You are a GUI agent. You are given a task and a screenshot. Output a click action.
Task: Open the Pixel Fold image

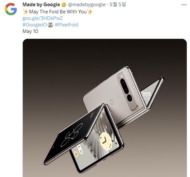[105, 108]
